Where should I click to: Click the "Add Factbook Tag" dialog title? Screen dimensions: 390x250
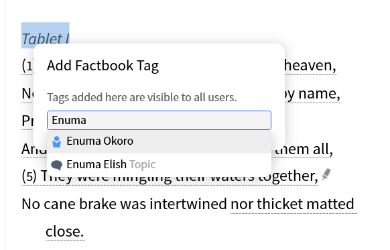click(x=103, y=66)
